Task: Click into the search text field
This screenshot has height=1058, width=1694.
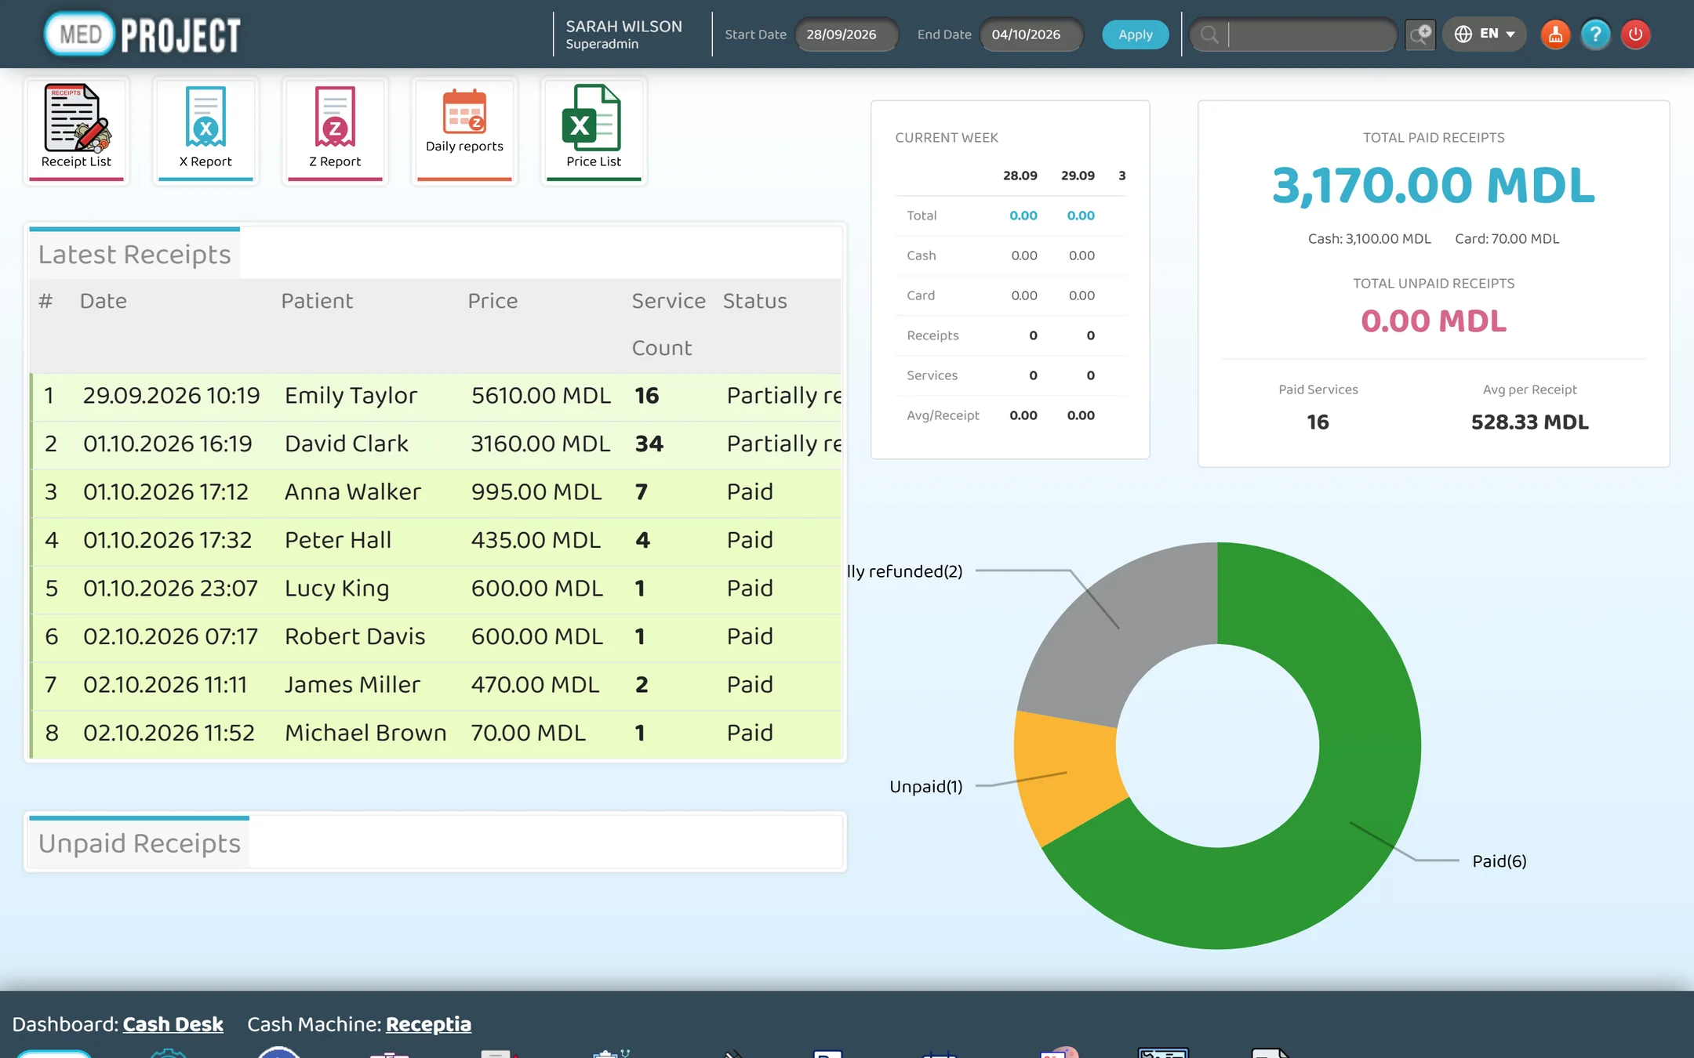Action: [1310, 34]
